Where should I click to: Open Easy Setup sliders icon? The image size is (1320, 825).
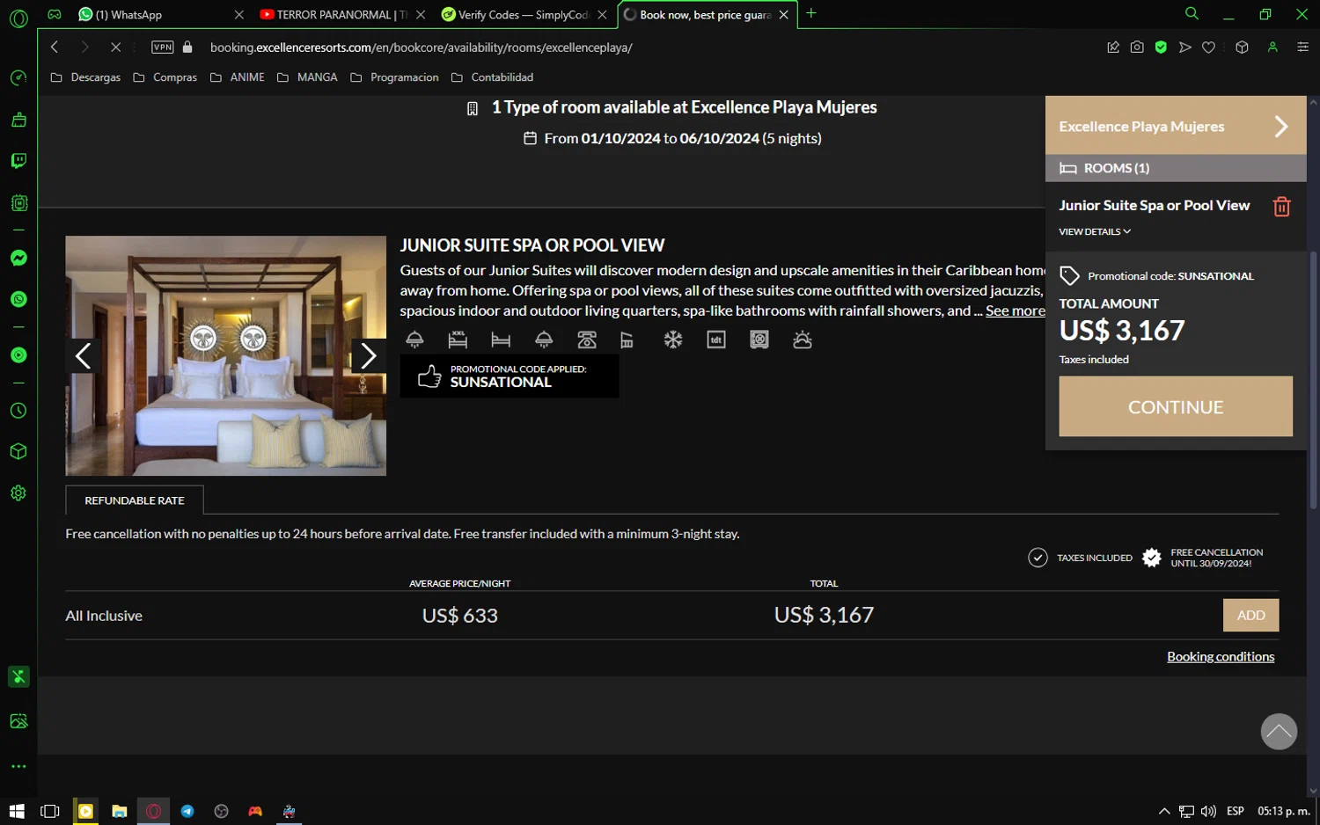coord(1303,47)
